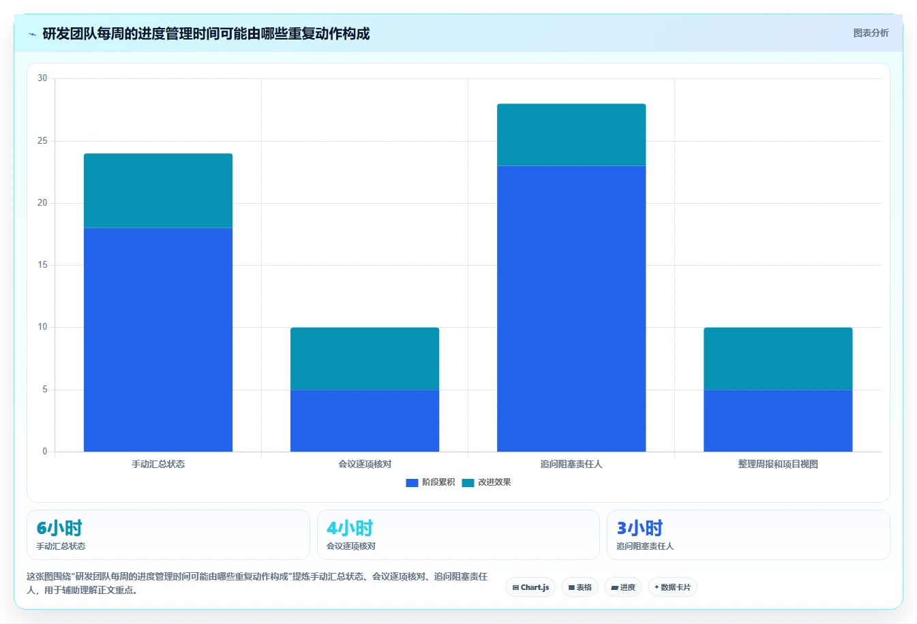The image size is (917, 624).
Task: Click the y-axis value 15
Action: pos(43,265)
